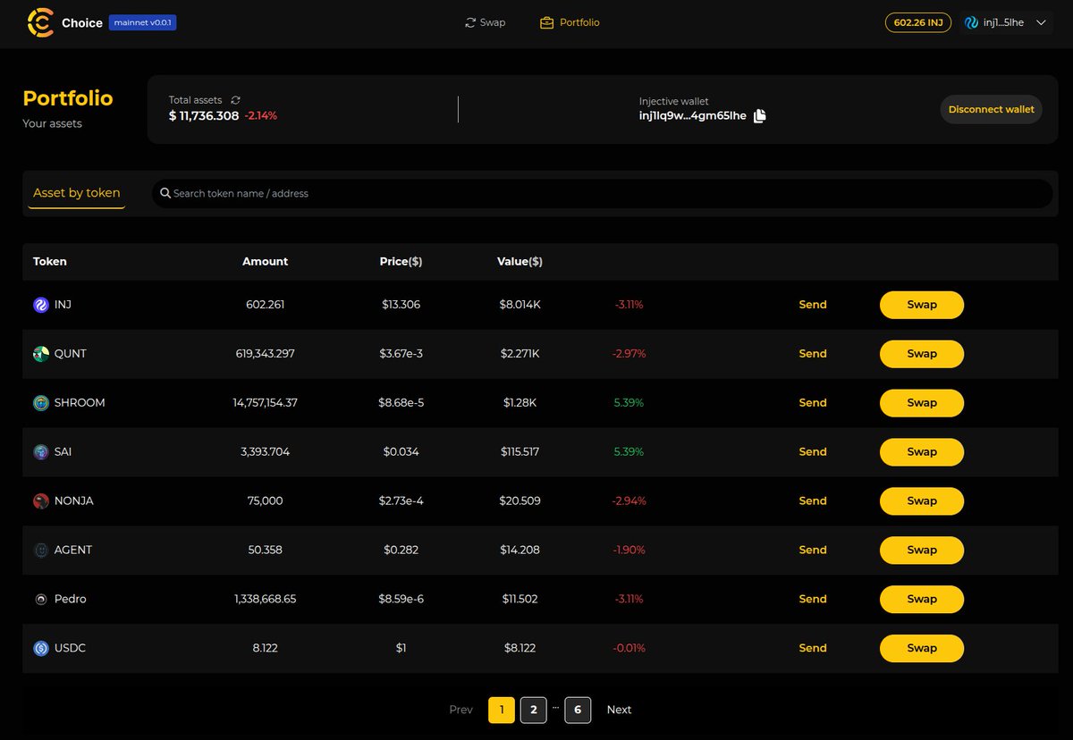Click the Injective wallet icon in header

click(x=972, y=22)
